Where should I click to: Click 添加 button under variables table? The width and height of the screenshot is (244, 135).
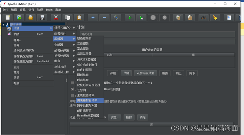(126, 73)
